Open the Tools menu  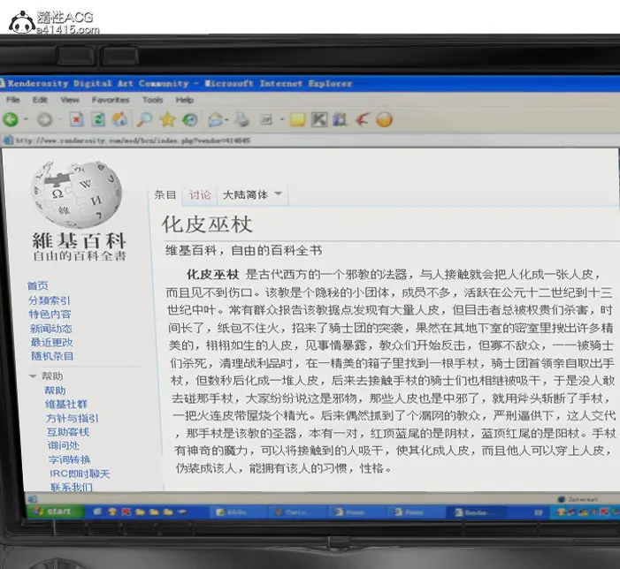[152, 100]
